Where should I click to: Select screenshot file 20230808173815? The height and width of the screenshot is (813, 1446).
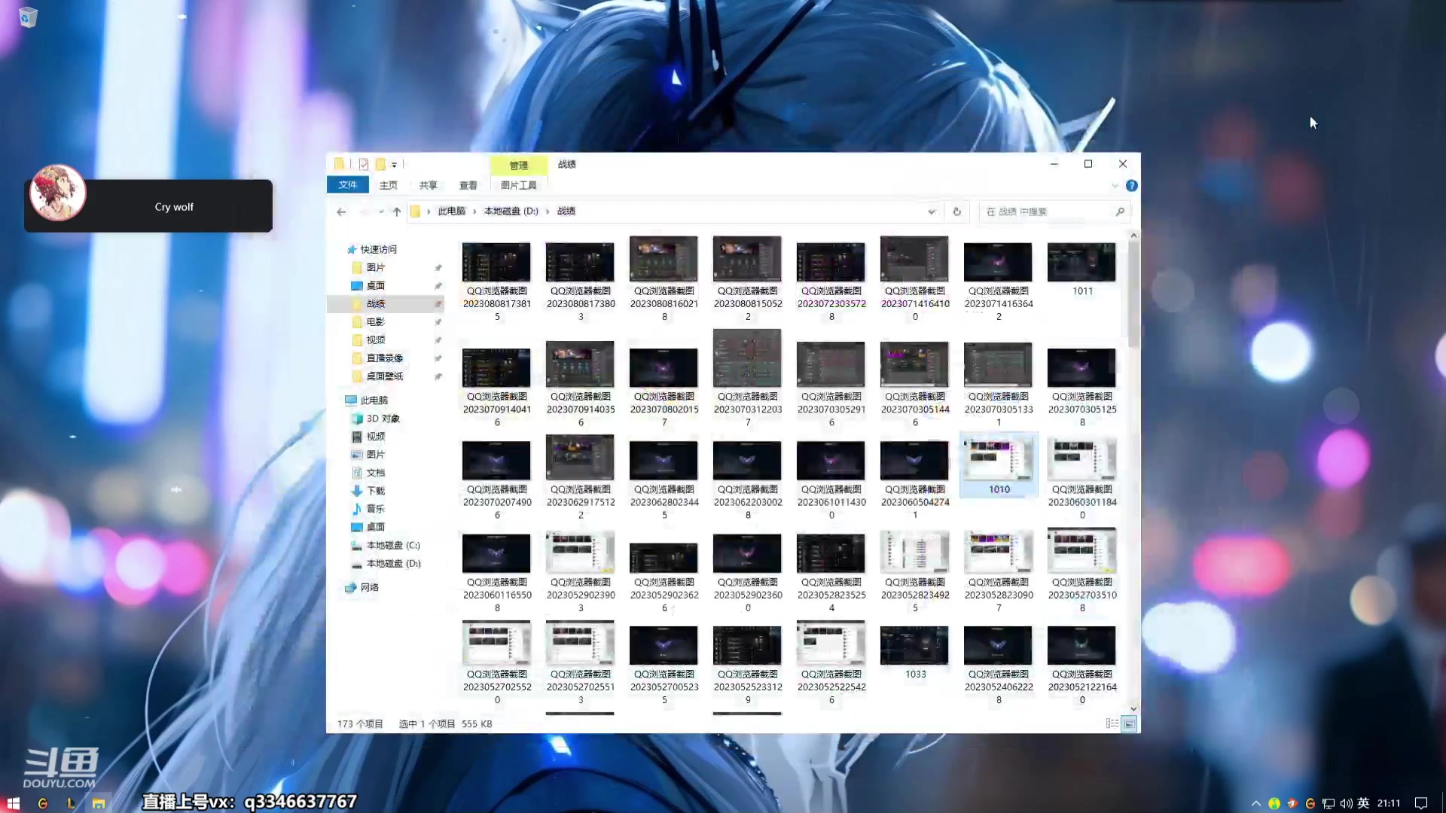coord(496,282)
